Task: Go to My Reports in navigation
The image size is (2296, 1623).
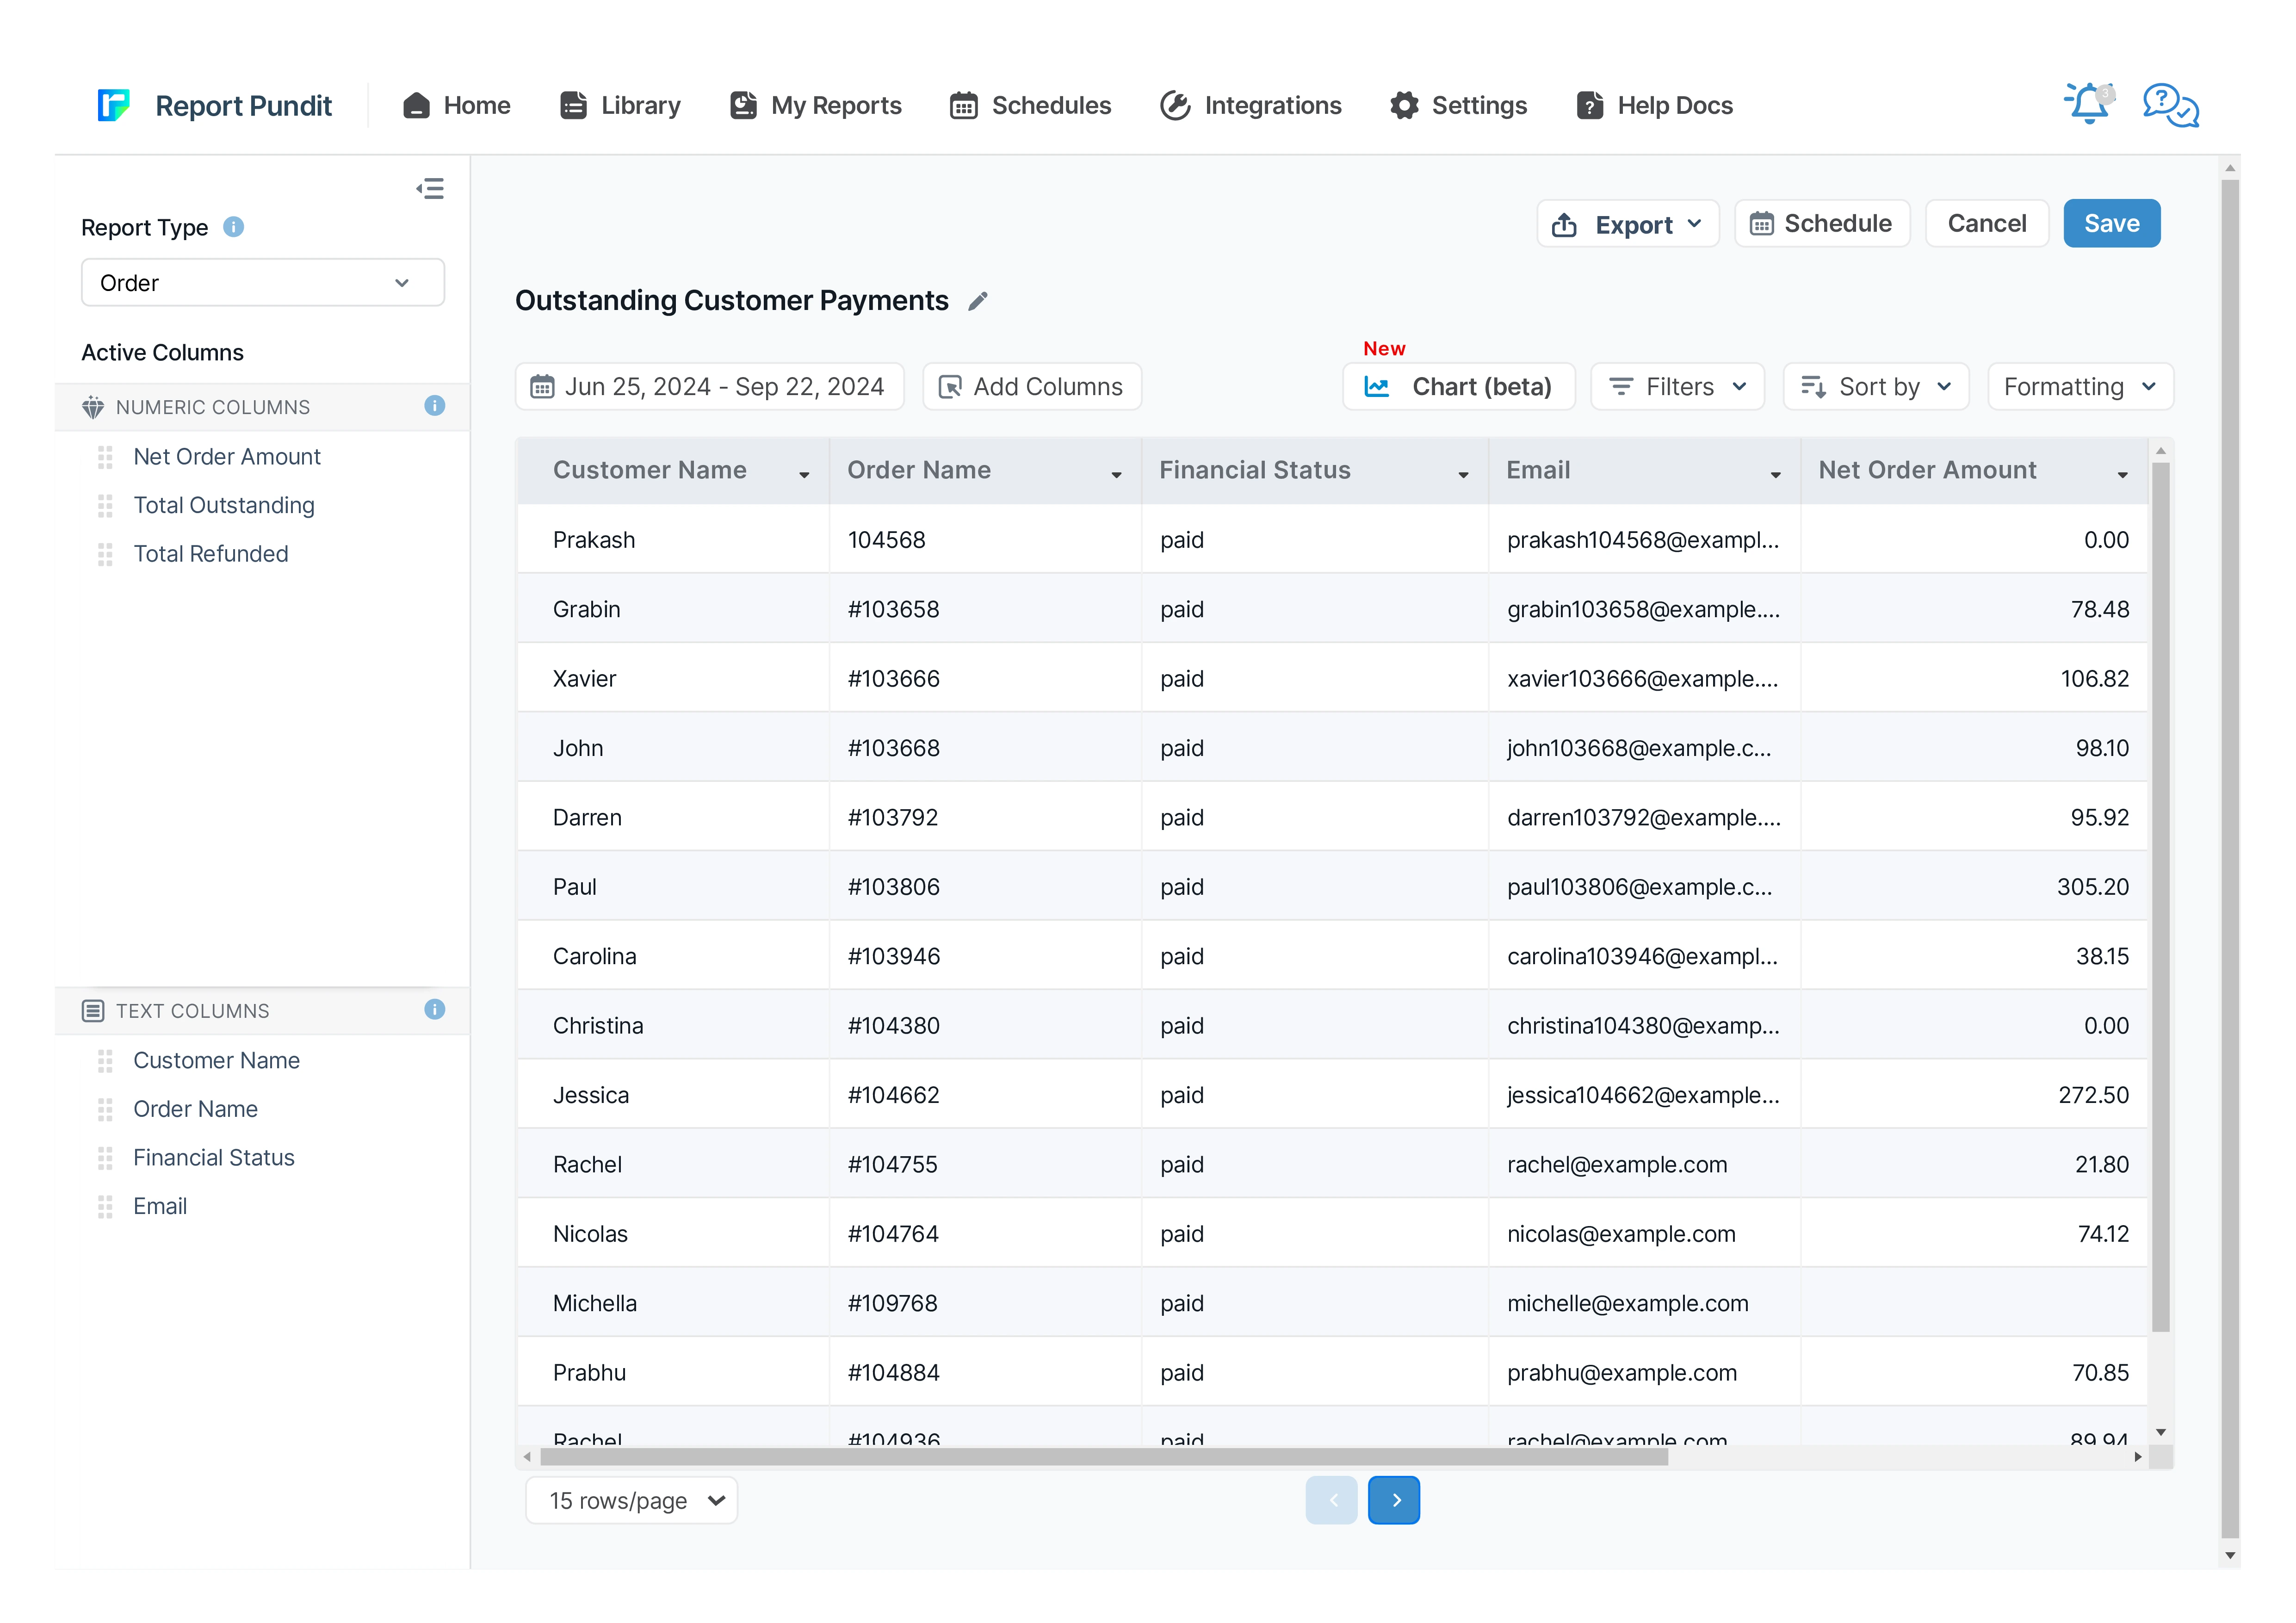Action: click(x=816, y=105)
